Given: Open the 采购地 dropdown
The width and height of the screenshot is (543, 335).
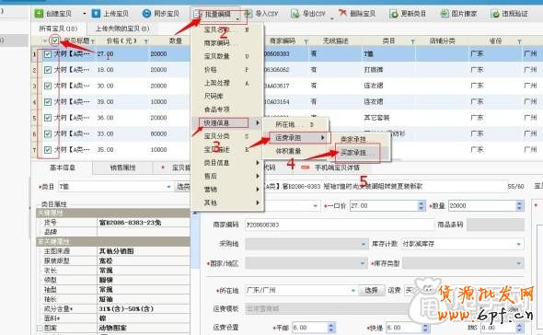Looking at the screenshot, I should point(363,244).
